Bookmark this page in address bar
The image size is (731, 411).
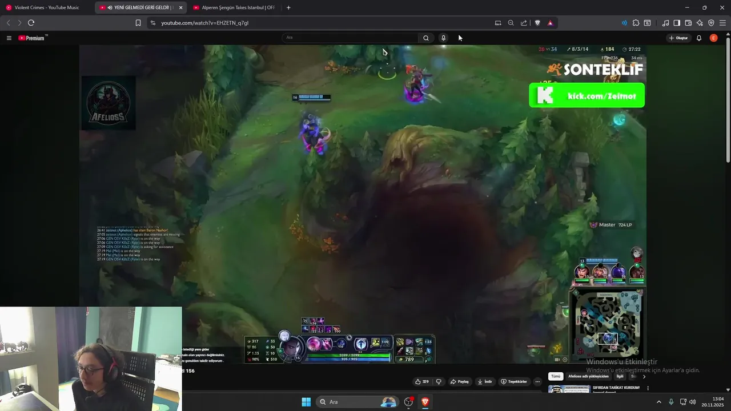pos(138,23)
